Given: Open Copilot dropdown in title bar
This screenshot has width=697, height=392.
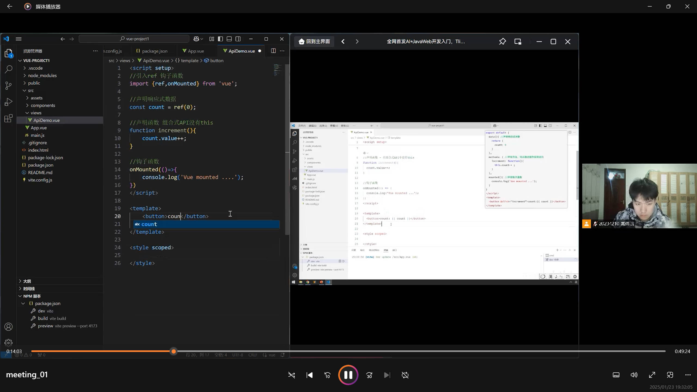Looking at the screenshot, I should pos(198,39).
